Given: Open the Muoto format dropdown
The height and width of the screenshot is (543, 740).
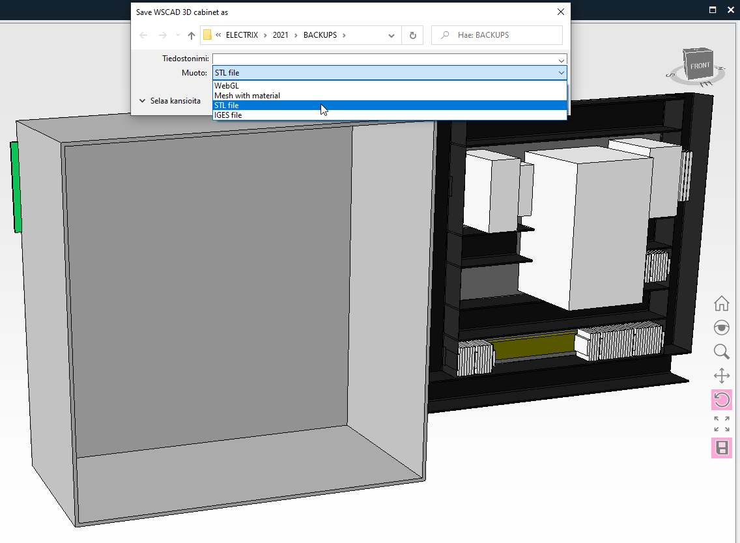Looking at the screenshot, I should coord(390,73).
